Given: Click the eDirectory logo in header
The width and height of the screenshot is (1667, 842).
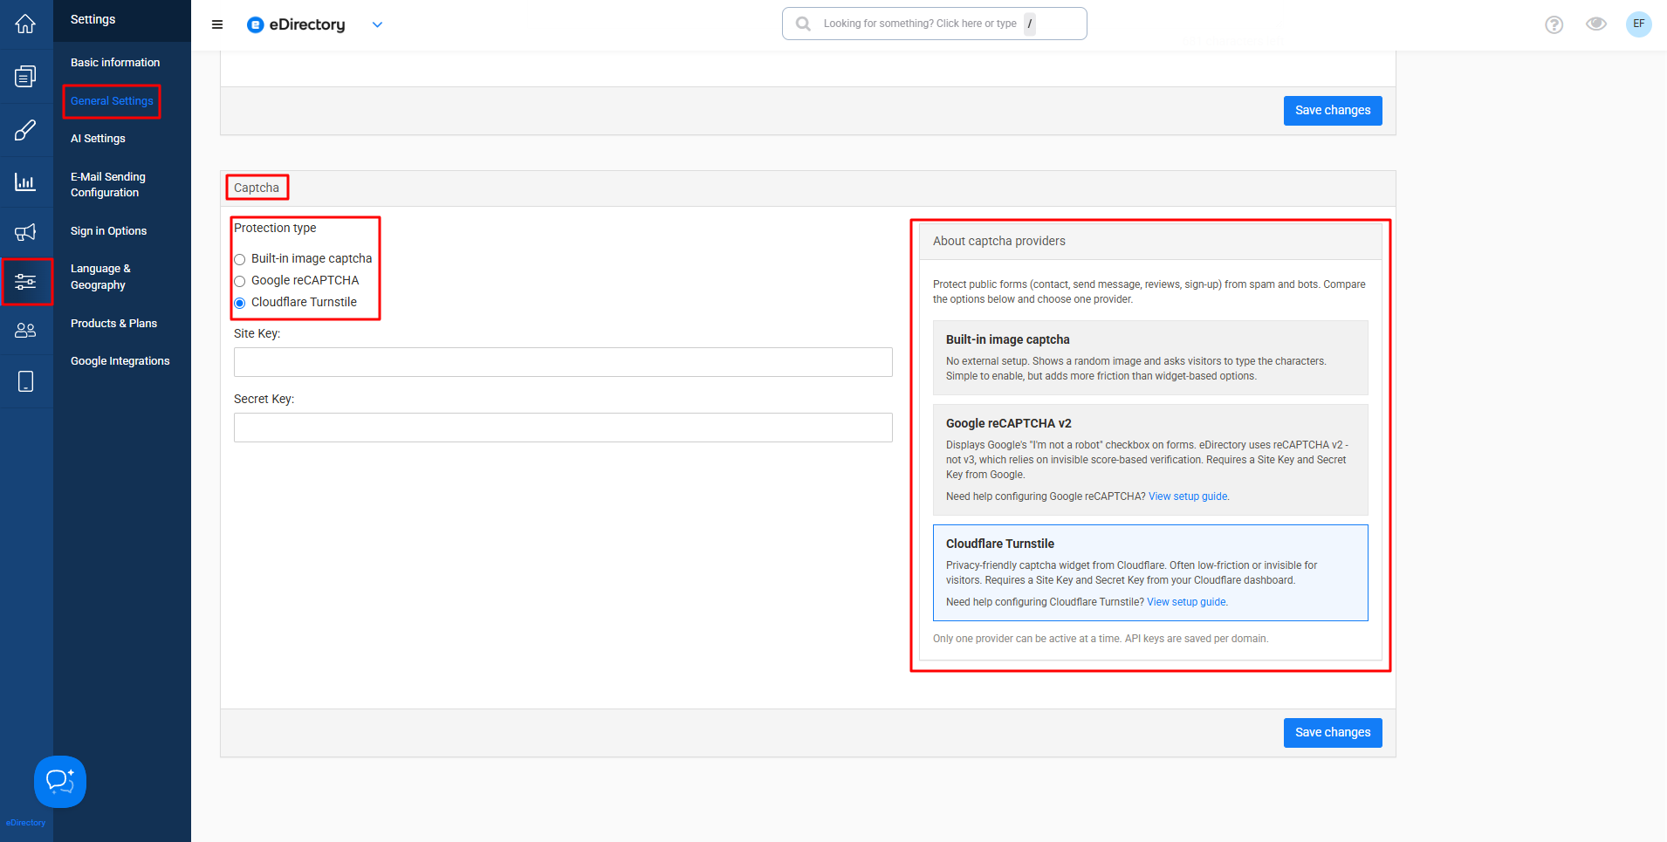Looking at the screenshot, I should coord(296,24).
